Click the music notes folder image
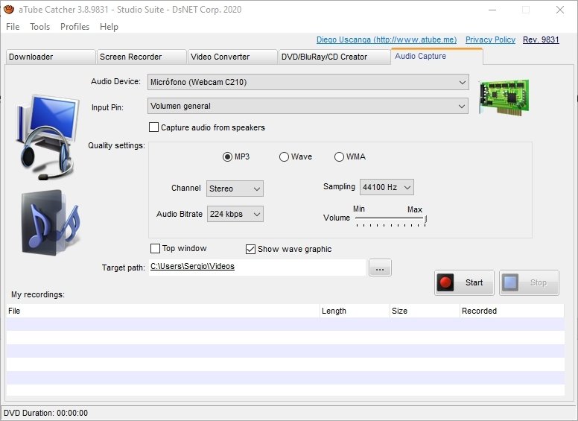This screenshot has width=578, height=421. 50,223
